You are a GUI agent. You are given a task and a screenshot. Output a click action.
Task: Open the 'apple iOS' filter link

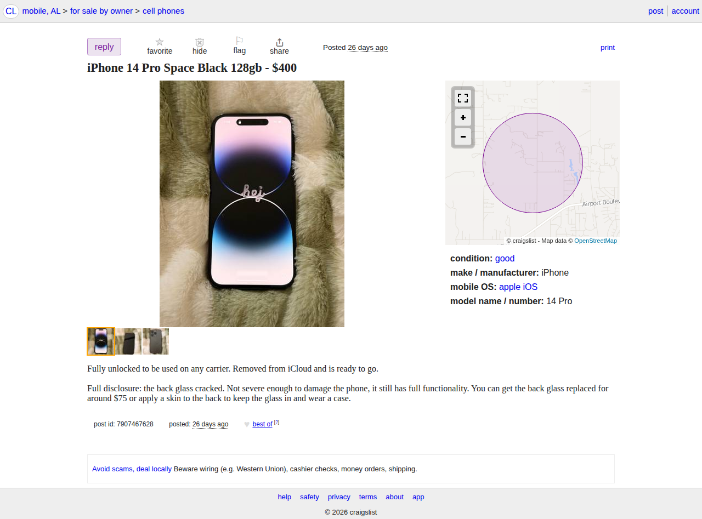click(518, 287)
